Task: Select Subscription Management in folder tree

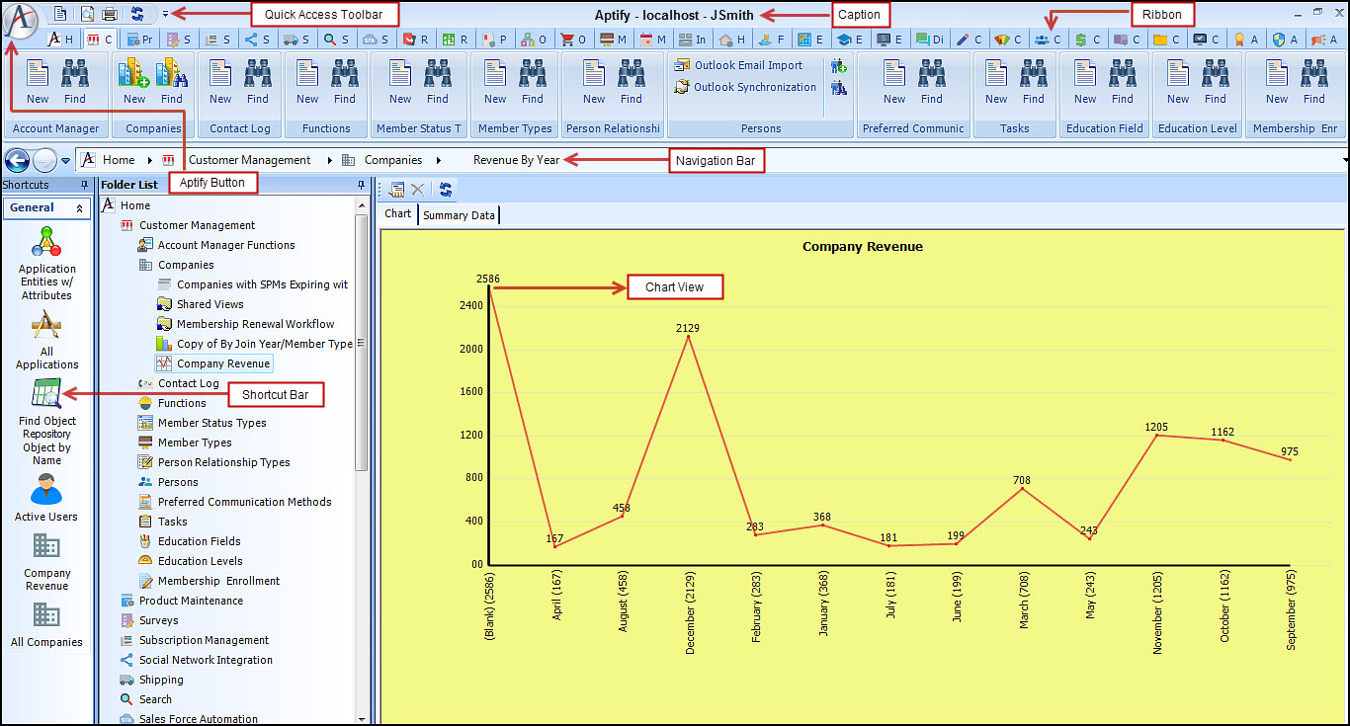Action: pyautogui.click(x=204, y=640)
